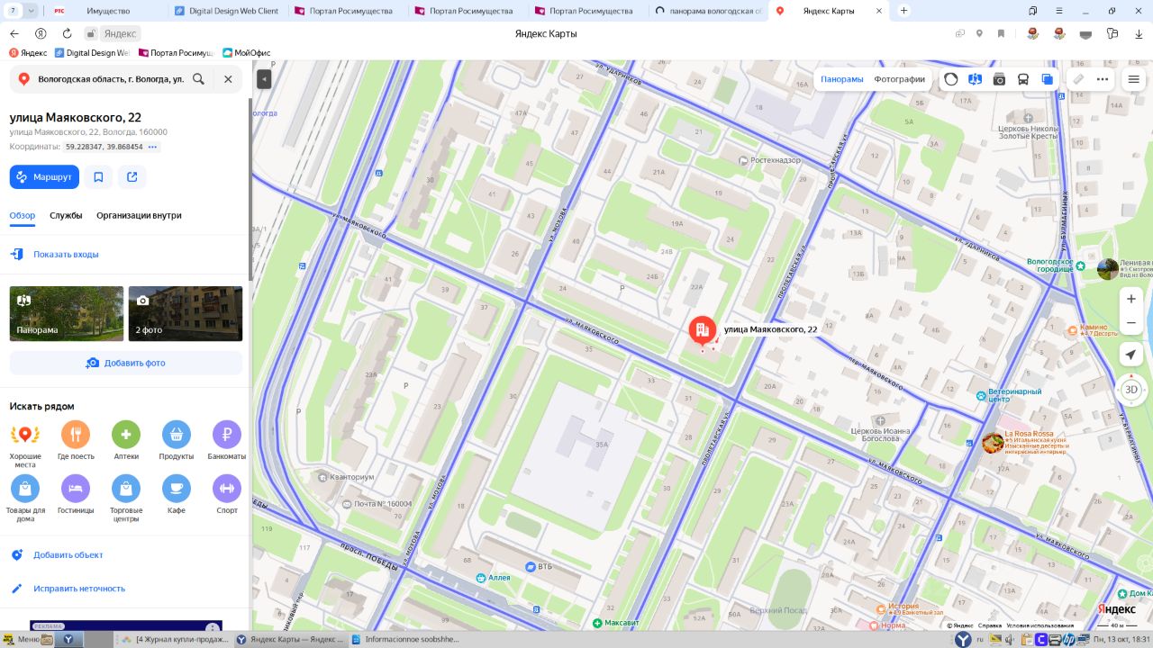This screenshot has height=648, width=1153.
Task: Search nearby Гостиницы
Action: click(x=76, y=496)
